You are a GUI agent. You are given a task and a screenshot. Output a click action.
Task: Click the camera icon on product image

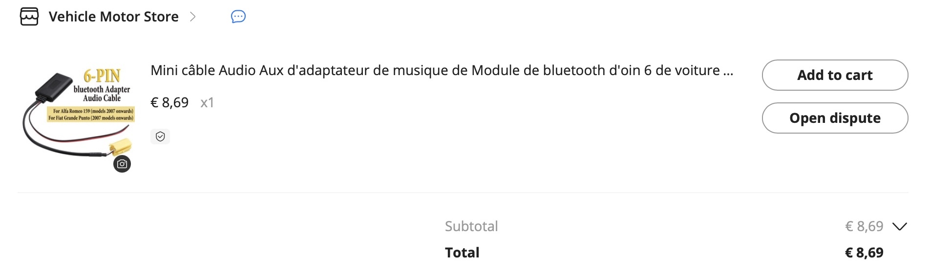coord(122,164)
